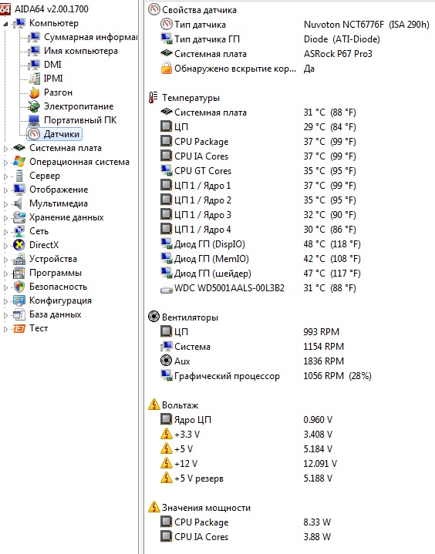Select the +5 V резерв row
This screenshot has height=554, width=435.
(x=247, y=478)
